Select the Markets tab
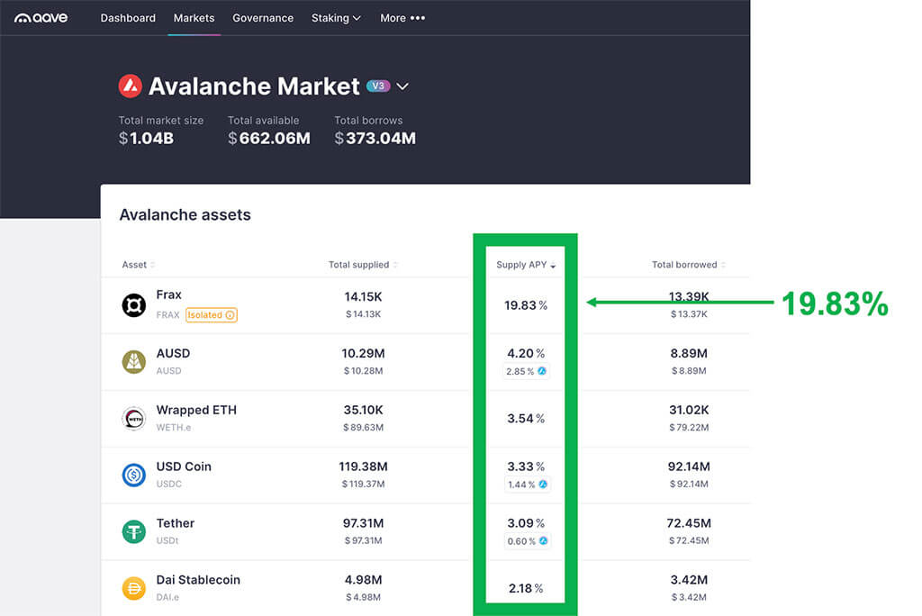Screen dimensions: 922x616 coord(194,18)
